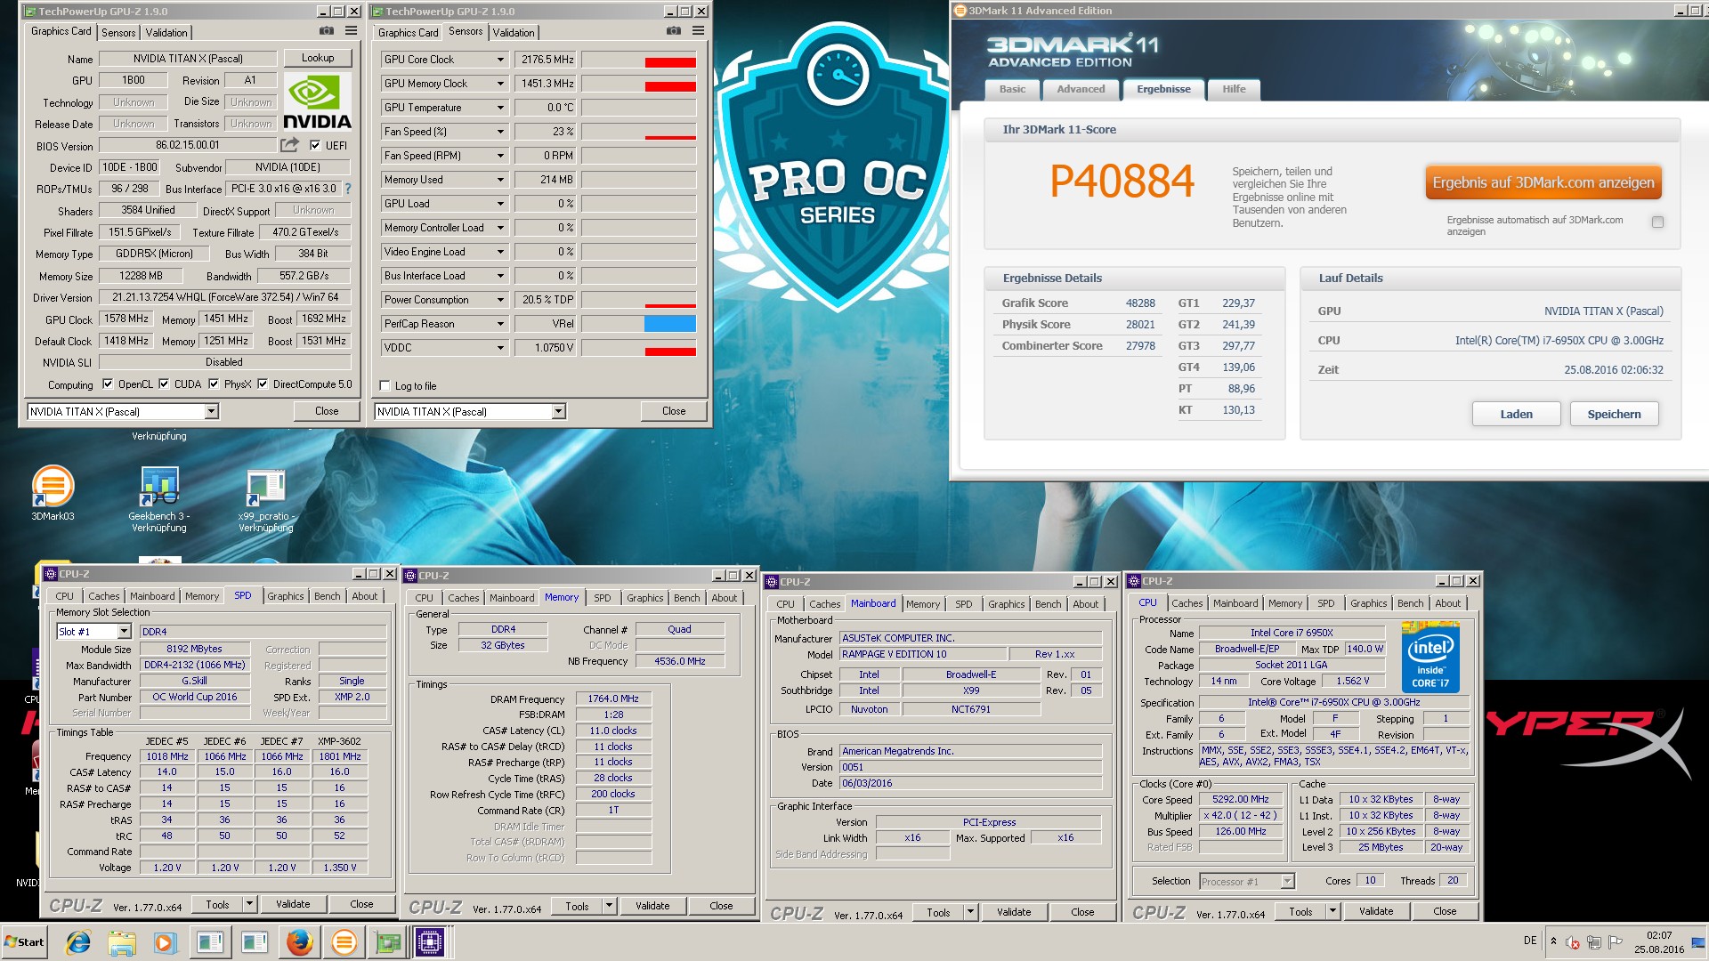Open Windows Explorer from taskbar
This screenshot has height=961, width=1709.
pyautogui.click(x=122, y=941)
